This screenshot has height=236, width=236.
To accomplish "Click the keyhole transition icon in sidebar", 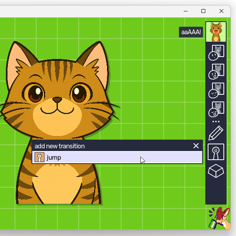I will [216, 152].
